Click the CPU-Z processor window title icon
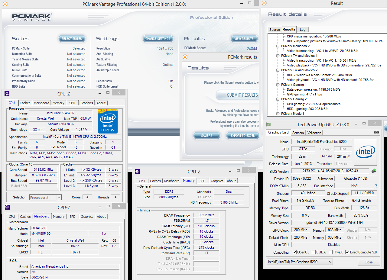This screenshot has height=280, width=387. point(7,94)
